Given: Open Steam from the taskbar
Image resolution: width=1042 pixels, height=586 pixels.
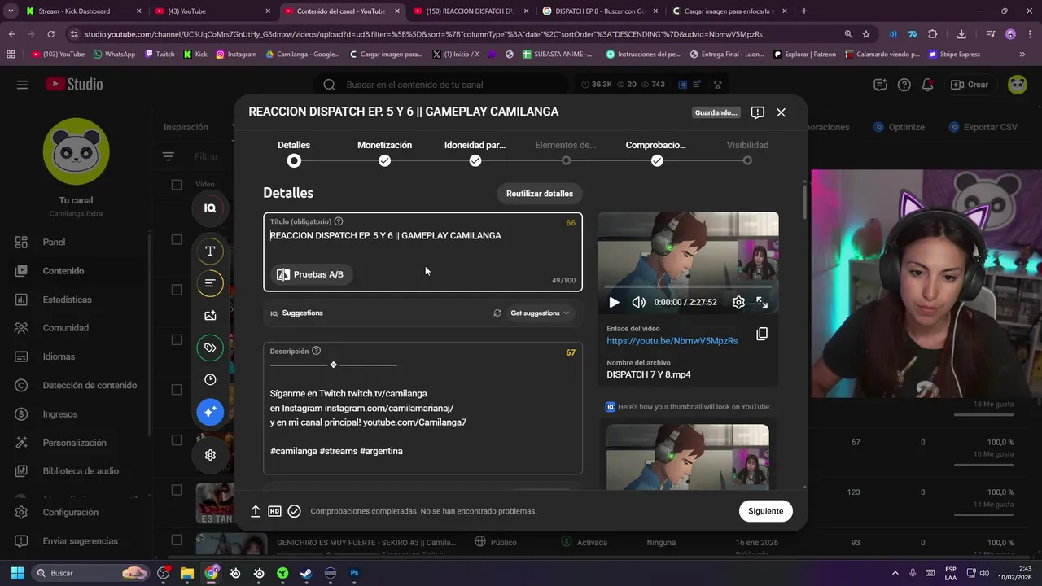Looking at the screenshot, I should pyautogui.click(x=306, y=573).
